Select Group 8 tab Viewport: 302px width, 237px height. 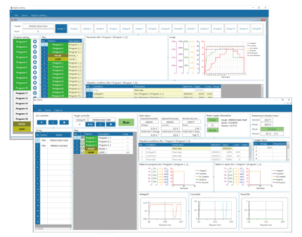pos(152,29)
